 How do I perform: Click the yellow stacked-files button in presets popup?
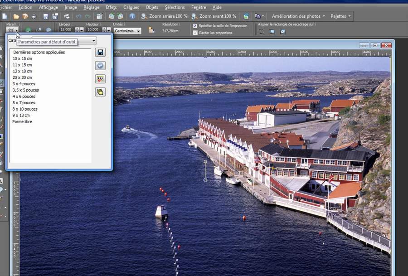tap(100, 92)
